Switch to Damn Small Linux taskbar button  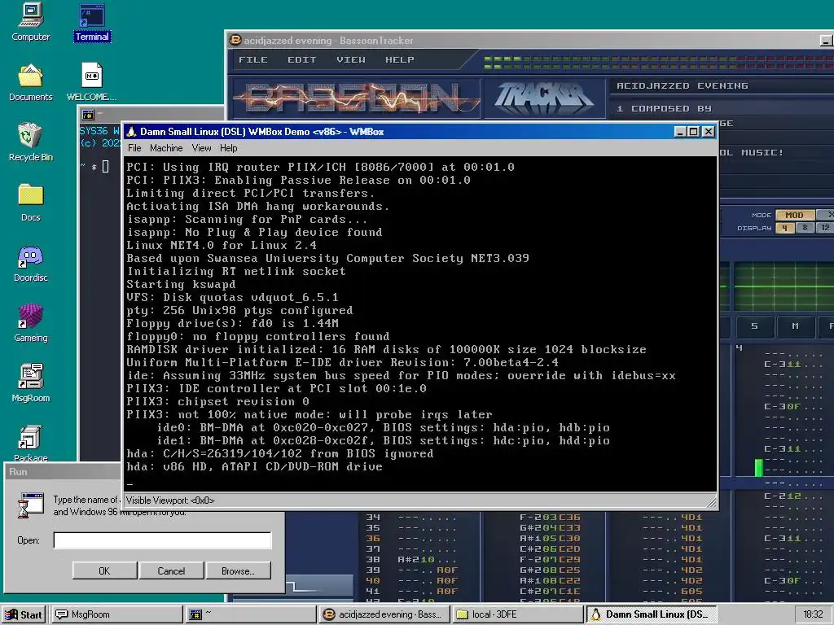point(652,614)
